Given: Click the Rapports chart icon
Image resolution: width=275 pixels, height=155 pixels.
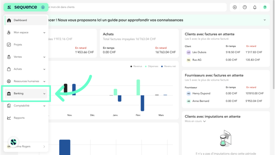Looking at the screenshot, I should point(9,118).
